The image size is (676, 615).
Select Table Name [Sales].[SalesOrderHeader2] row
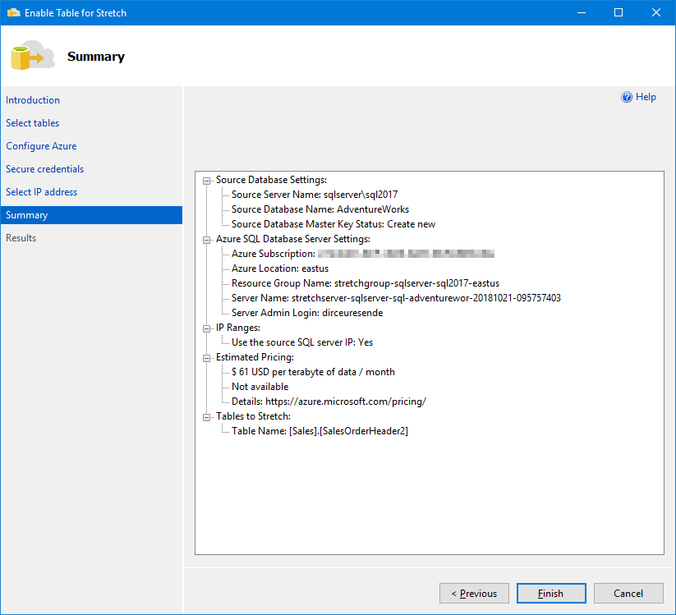[320, 431]
